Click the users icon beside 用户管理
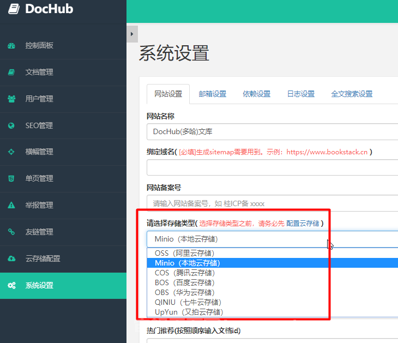This screenshot has height=343, width=398. click(x=11, y=99)
